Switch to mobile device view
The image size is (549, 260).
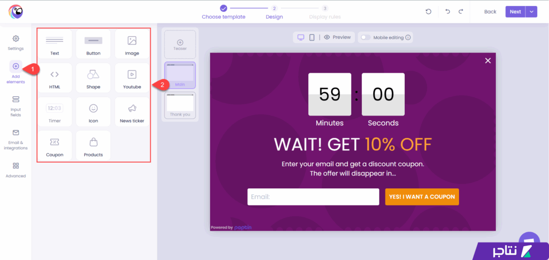click(x=311, y=37)
